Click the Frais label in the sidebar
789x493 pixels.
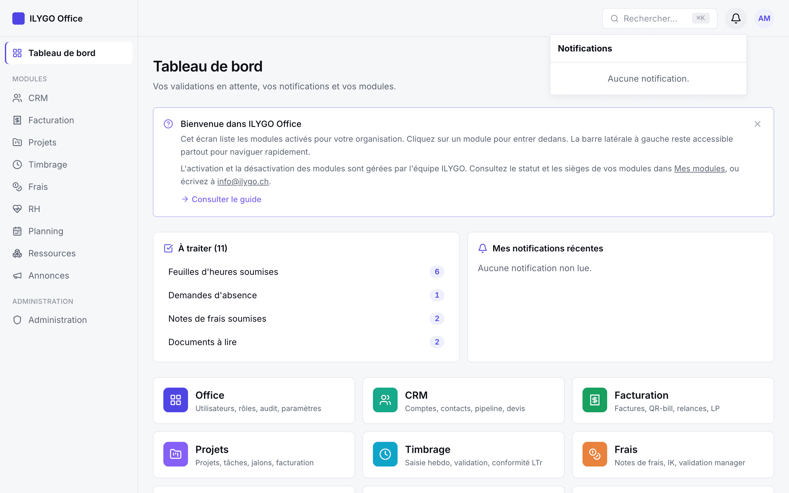(x=38, y=187)
